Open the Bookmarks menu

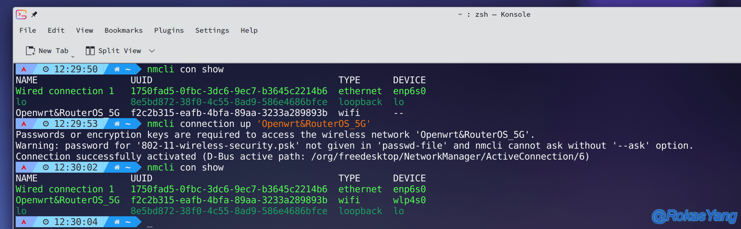(x=124, y=31)
